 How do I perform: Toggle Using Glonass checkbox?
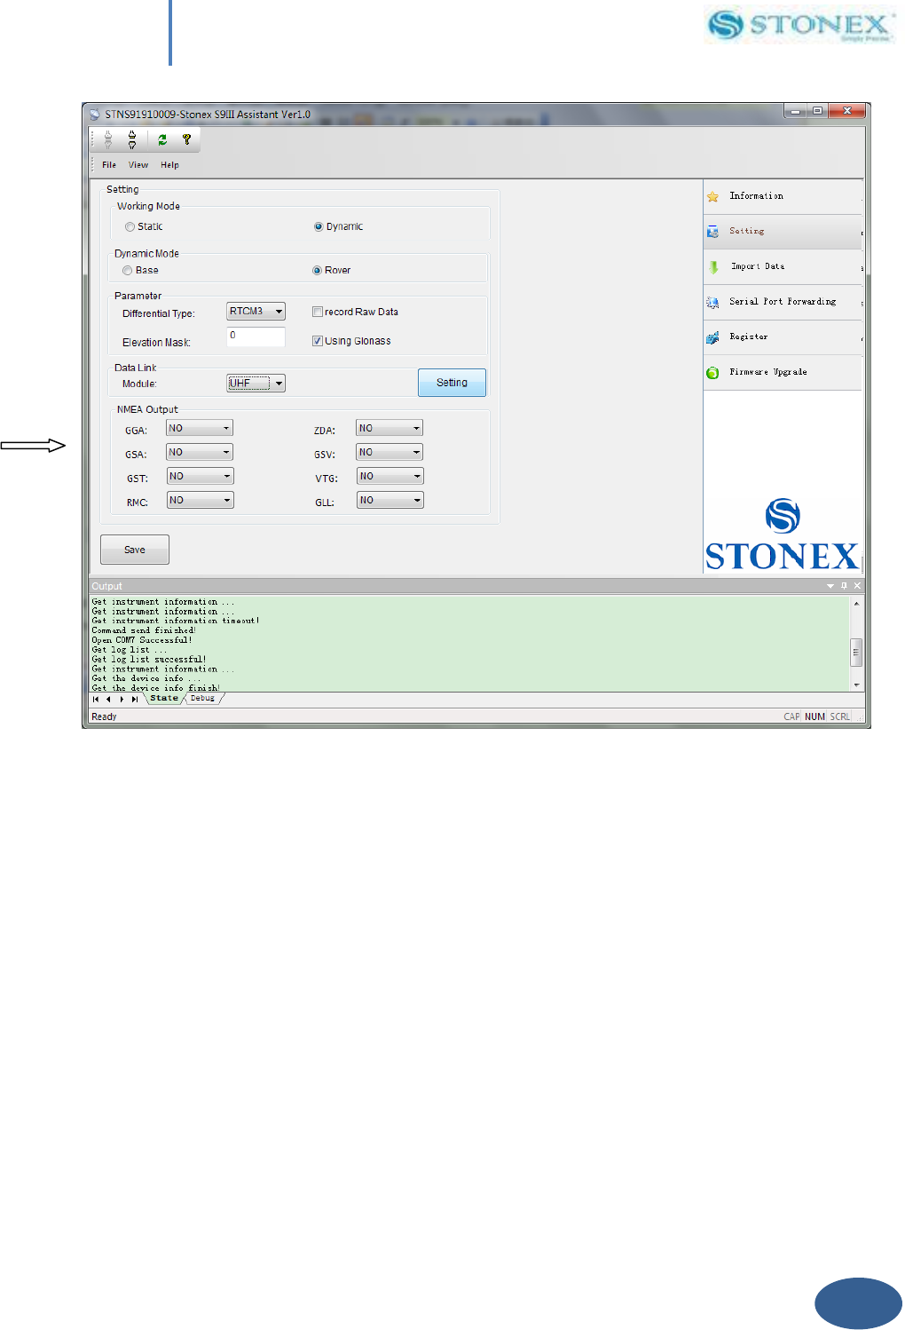(x=317, y=341)
